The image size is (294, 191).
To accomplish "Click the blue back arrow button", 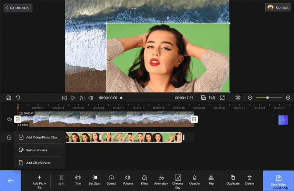I will pyautogui.click(x=10, y=181).
